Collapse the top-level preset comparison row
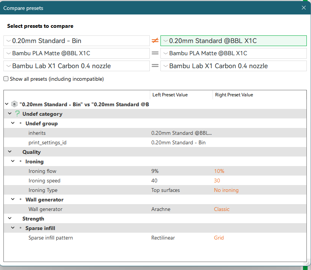 (7, 104)
